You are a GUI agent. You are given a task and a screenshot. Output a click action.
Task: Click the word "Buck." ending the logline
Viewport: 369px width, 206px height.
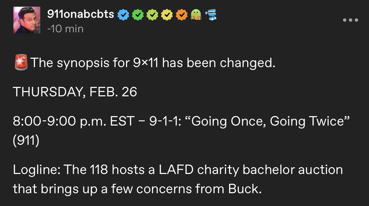[245, 189]
